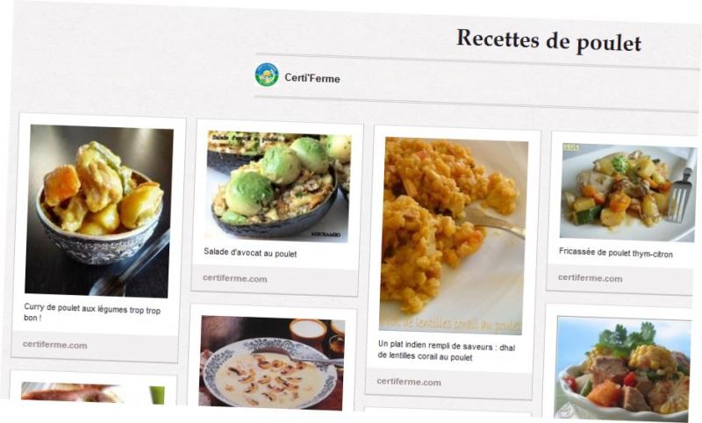Open the chicken corn salad bowl image

(x=622, y=369)
